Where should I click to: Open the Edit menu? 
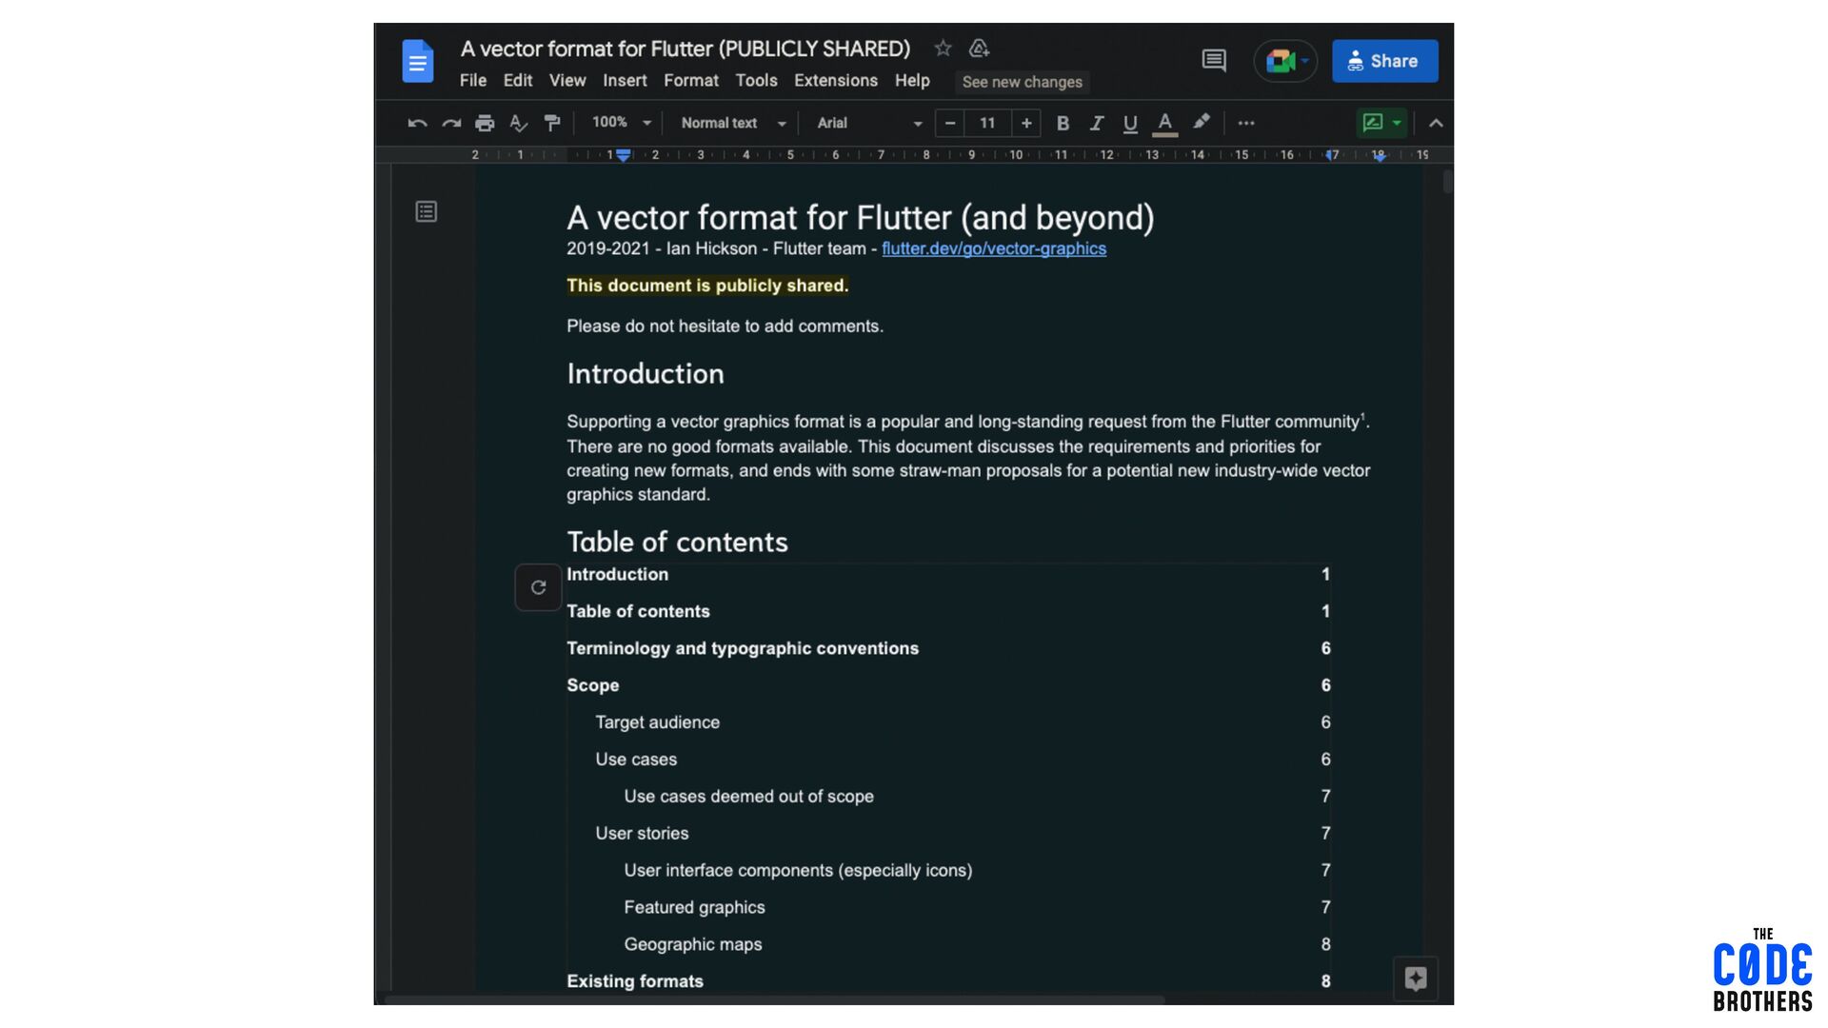point(518,81)
